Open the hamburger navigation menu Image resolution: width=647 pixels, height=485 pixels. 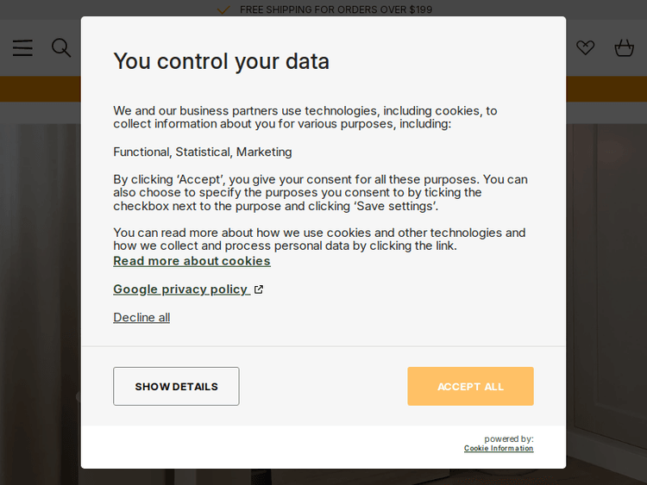click(22, 48)
